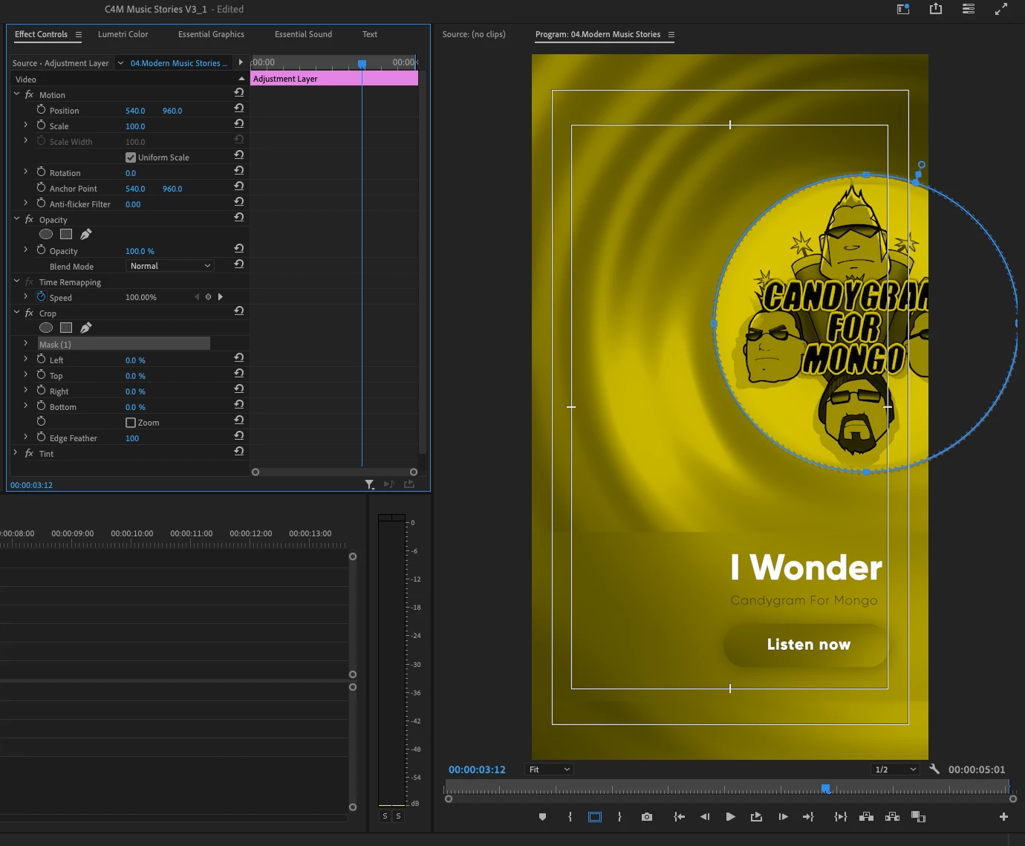Open the Fit zoom level dropdown
The image size is (1025, 846).
(550, 769)
